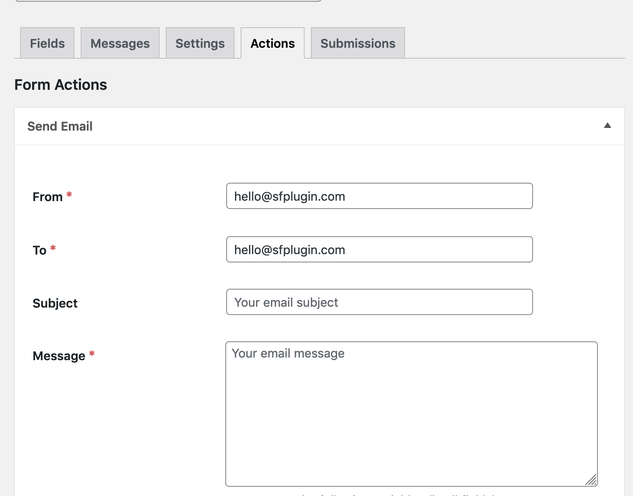Click the Message textarea resize grip
This screenshot has height=496, width=633.
click(592, 480)
